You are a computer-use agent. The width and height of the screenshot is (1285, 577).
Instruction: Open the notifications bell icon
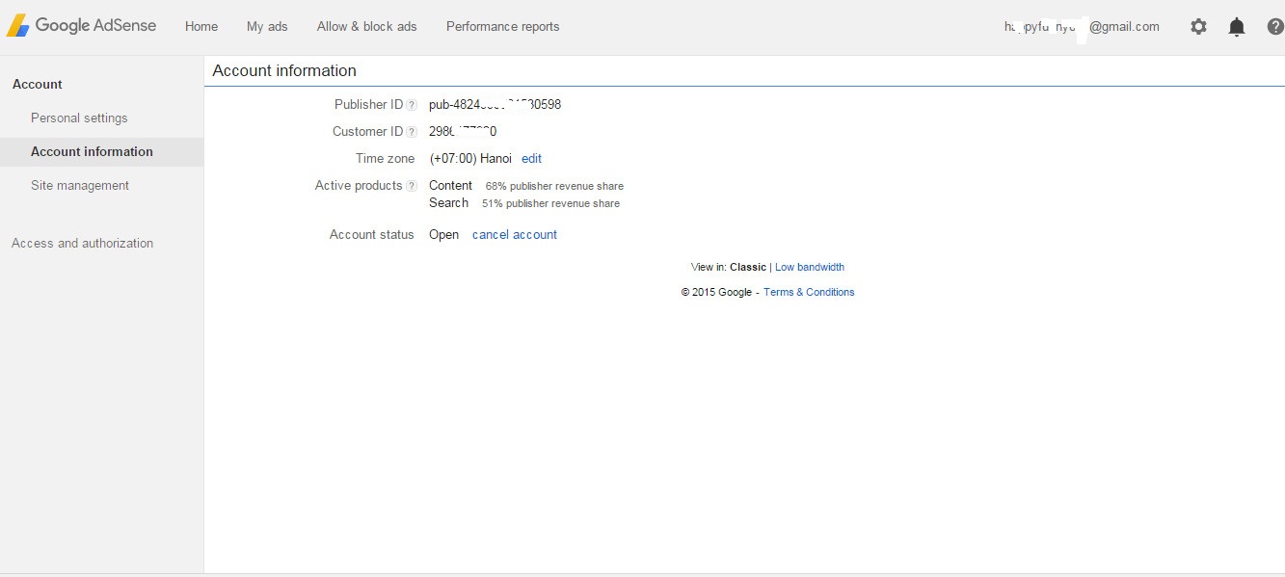1237,27
